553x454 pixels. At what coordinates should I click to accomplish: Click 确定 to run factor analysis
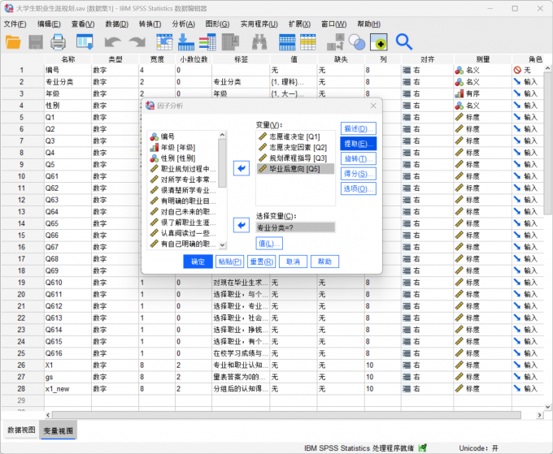click(x=198, y=262)
